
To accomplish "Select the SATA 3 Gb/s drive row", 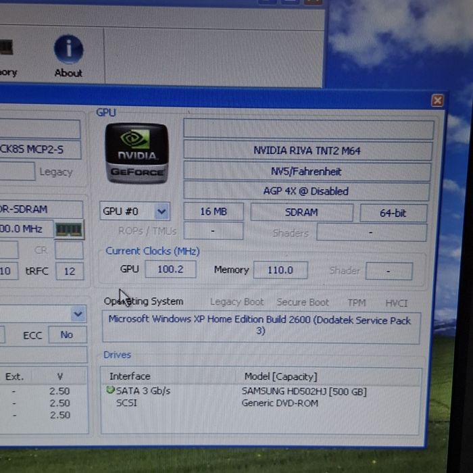I will pos(261,391).
